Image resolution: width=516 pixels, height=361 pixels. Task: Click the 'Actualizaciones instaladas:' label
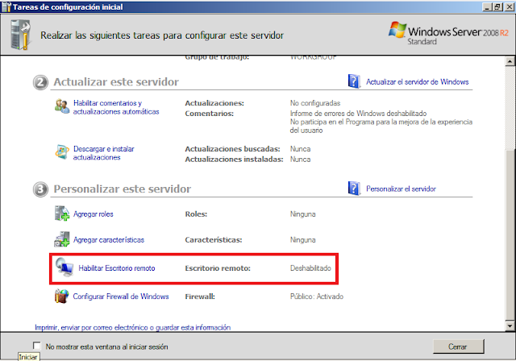234,160
